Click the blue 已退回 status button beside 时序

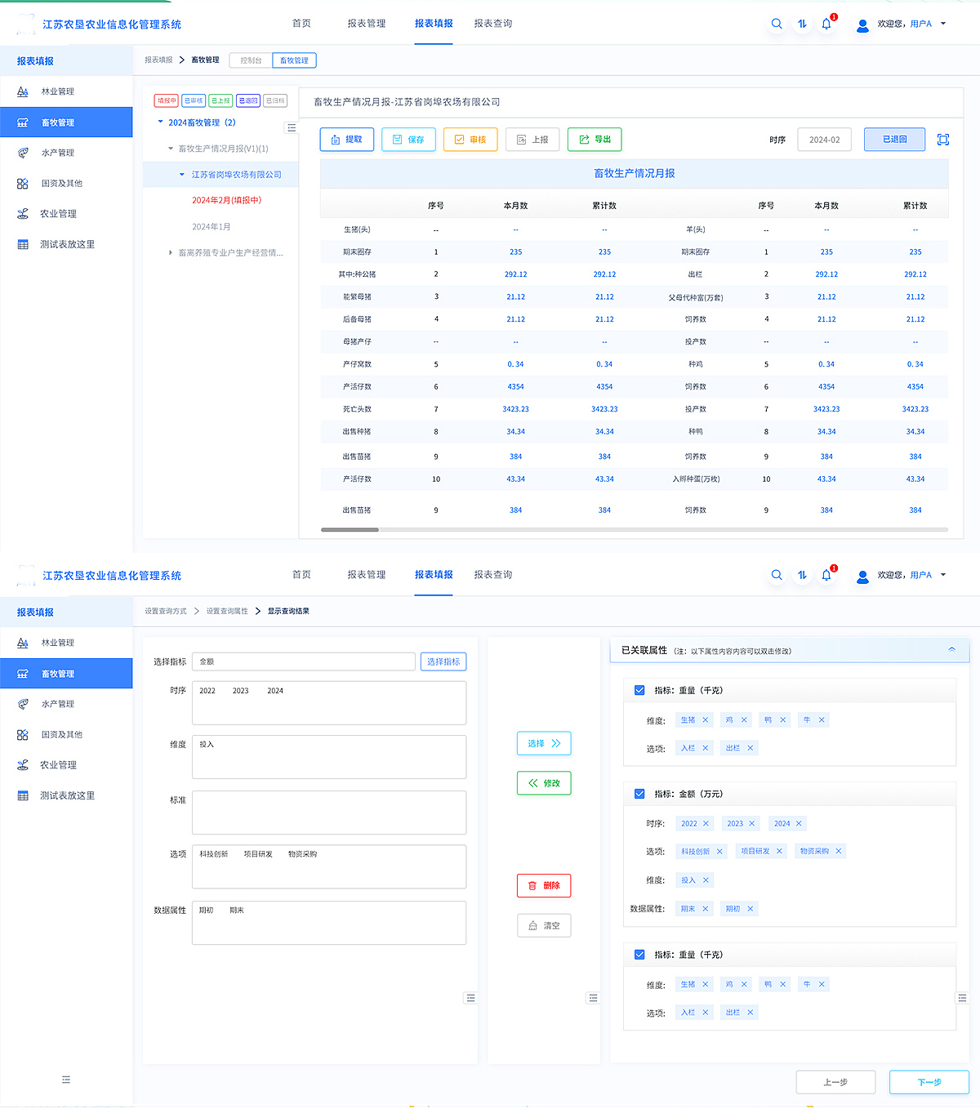coord(894,140)
